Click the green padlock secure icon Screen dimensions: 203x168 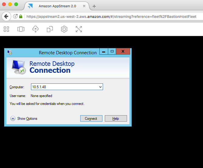[x=21, y=16]
